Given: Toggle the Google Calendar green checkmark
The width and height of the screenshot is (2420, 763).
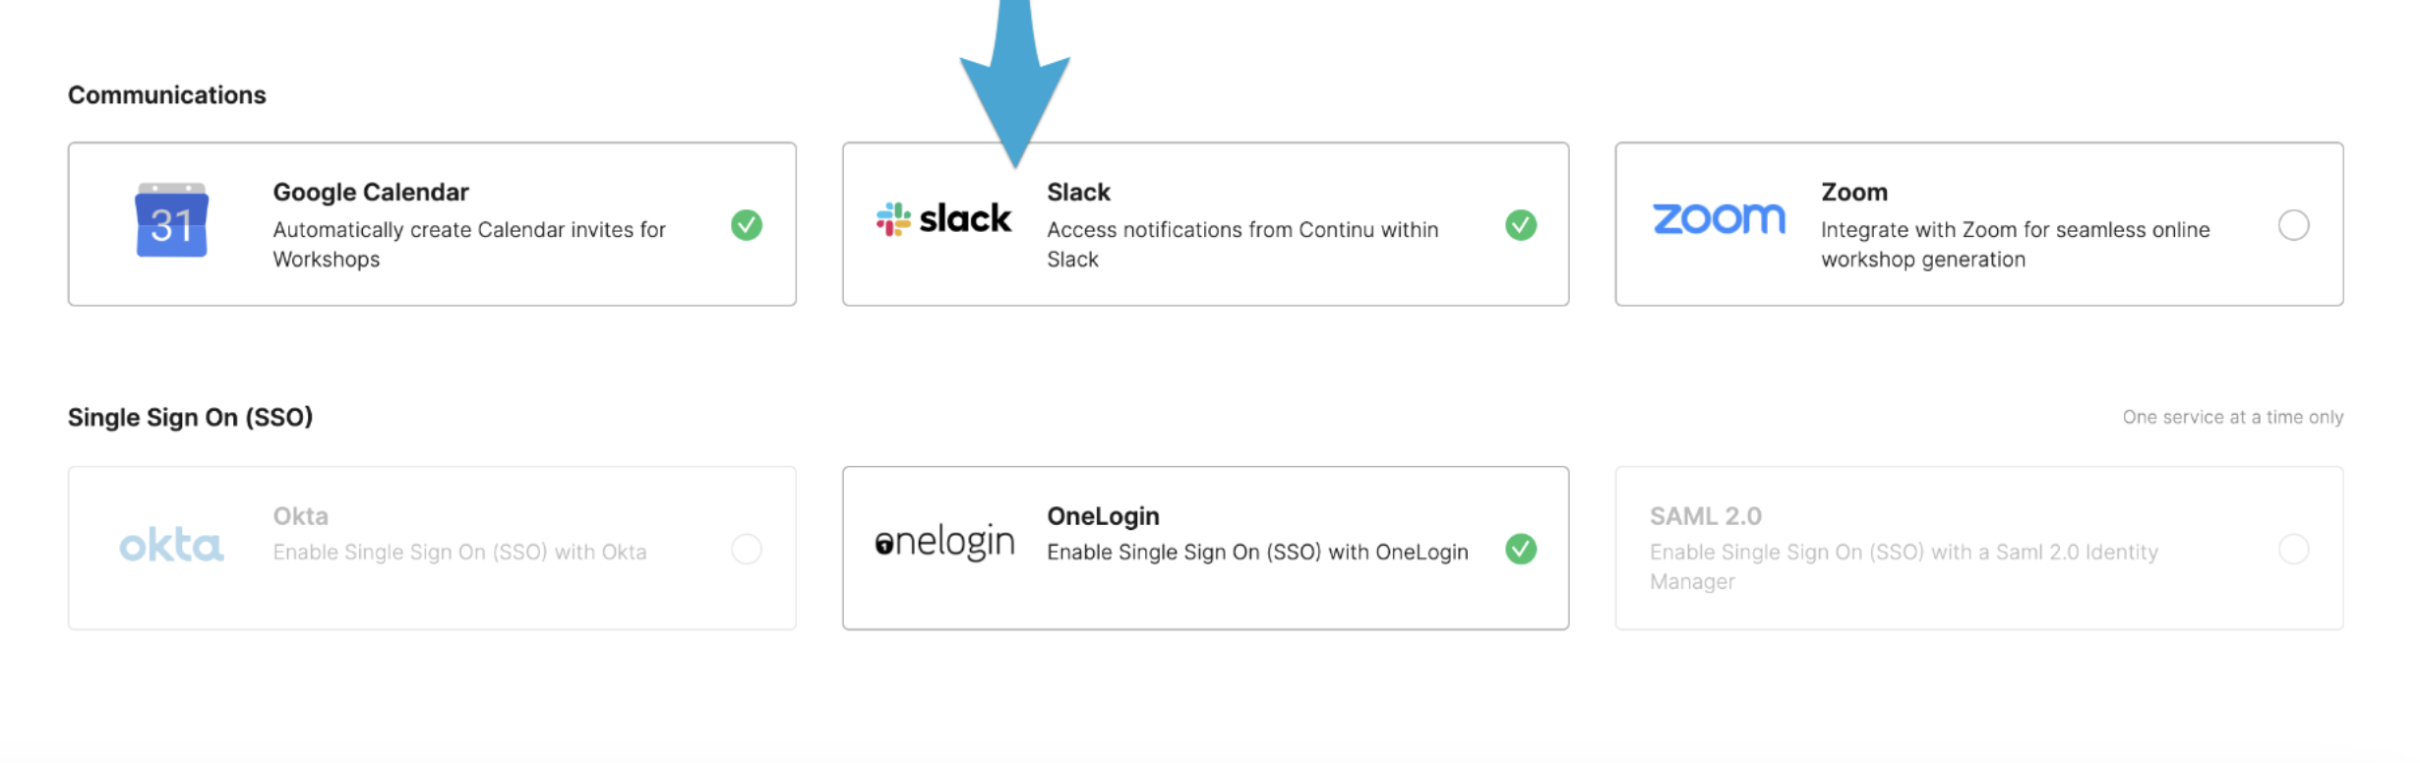Looking at the screenshot, I should 747,225.
